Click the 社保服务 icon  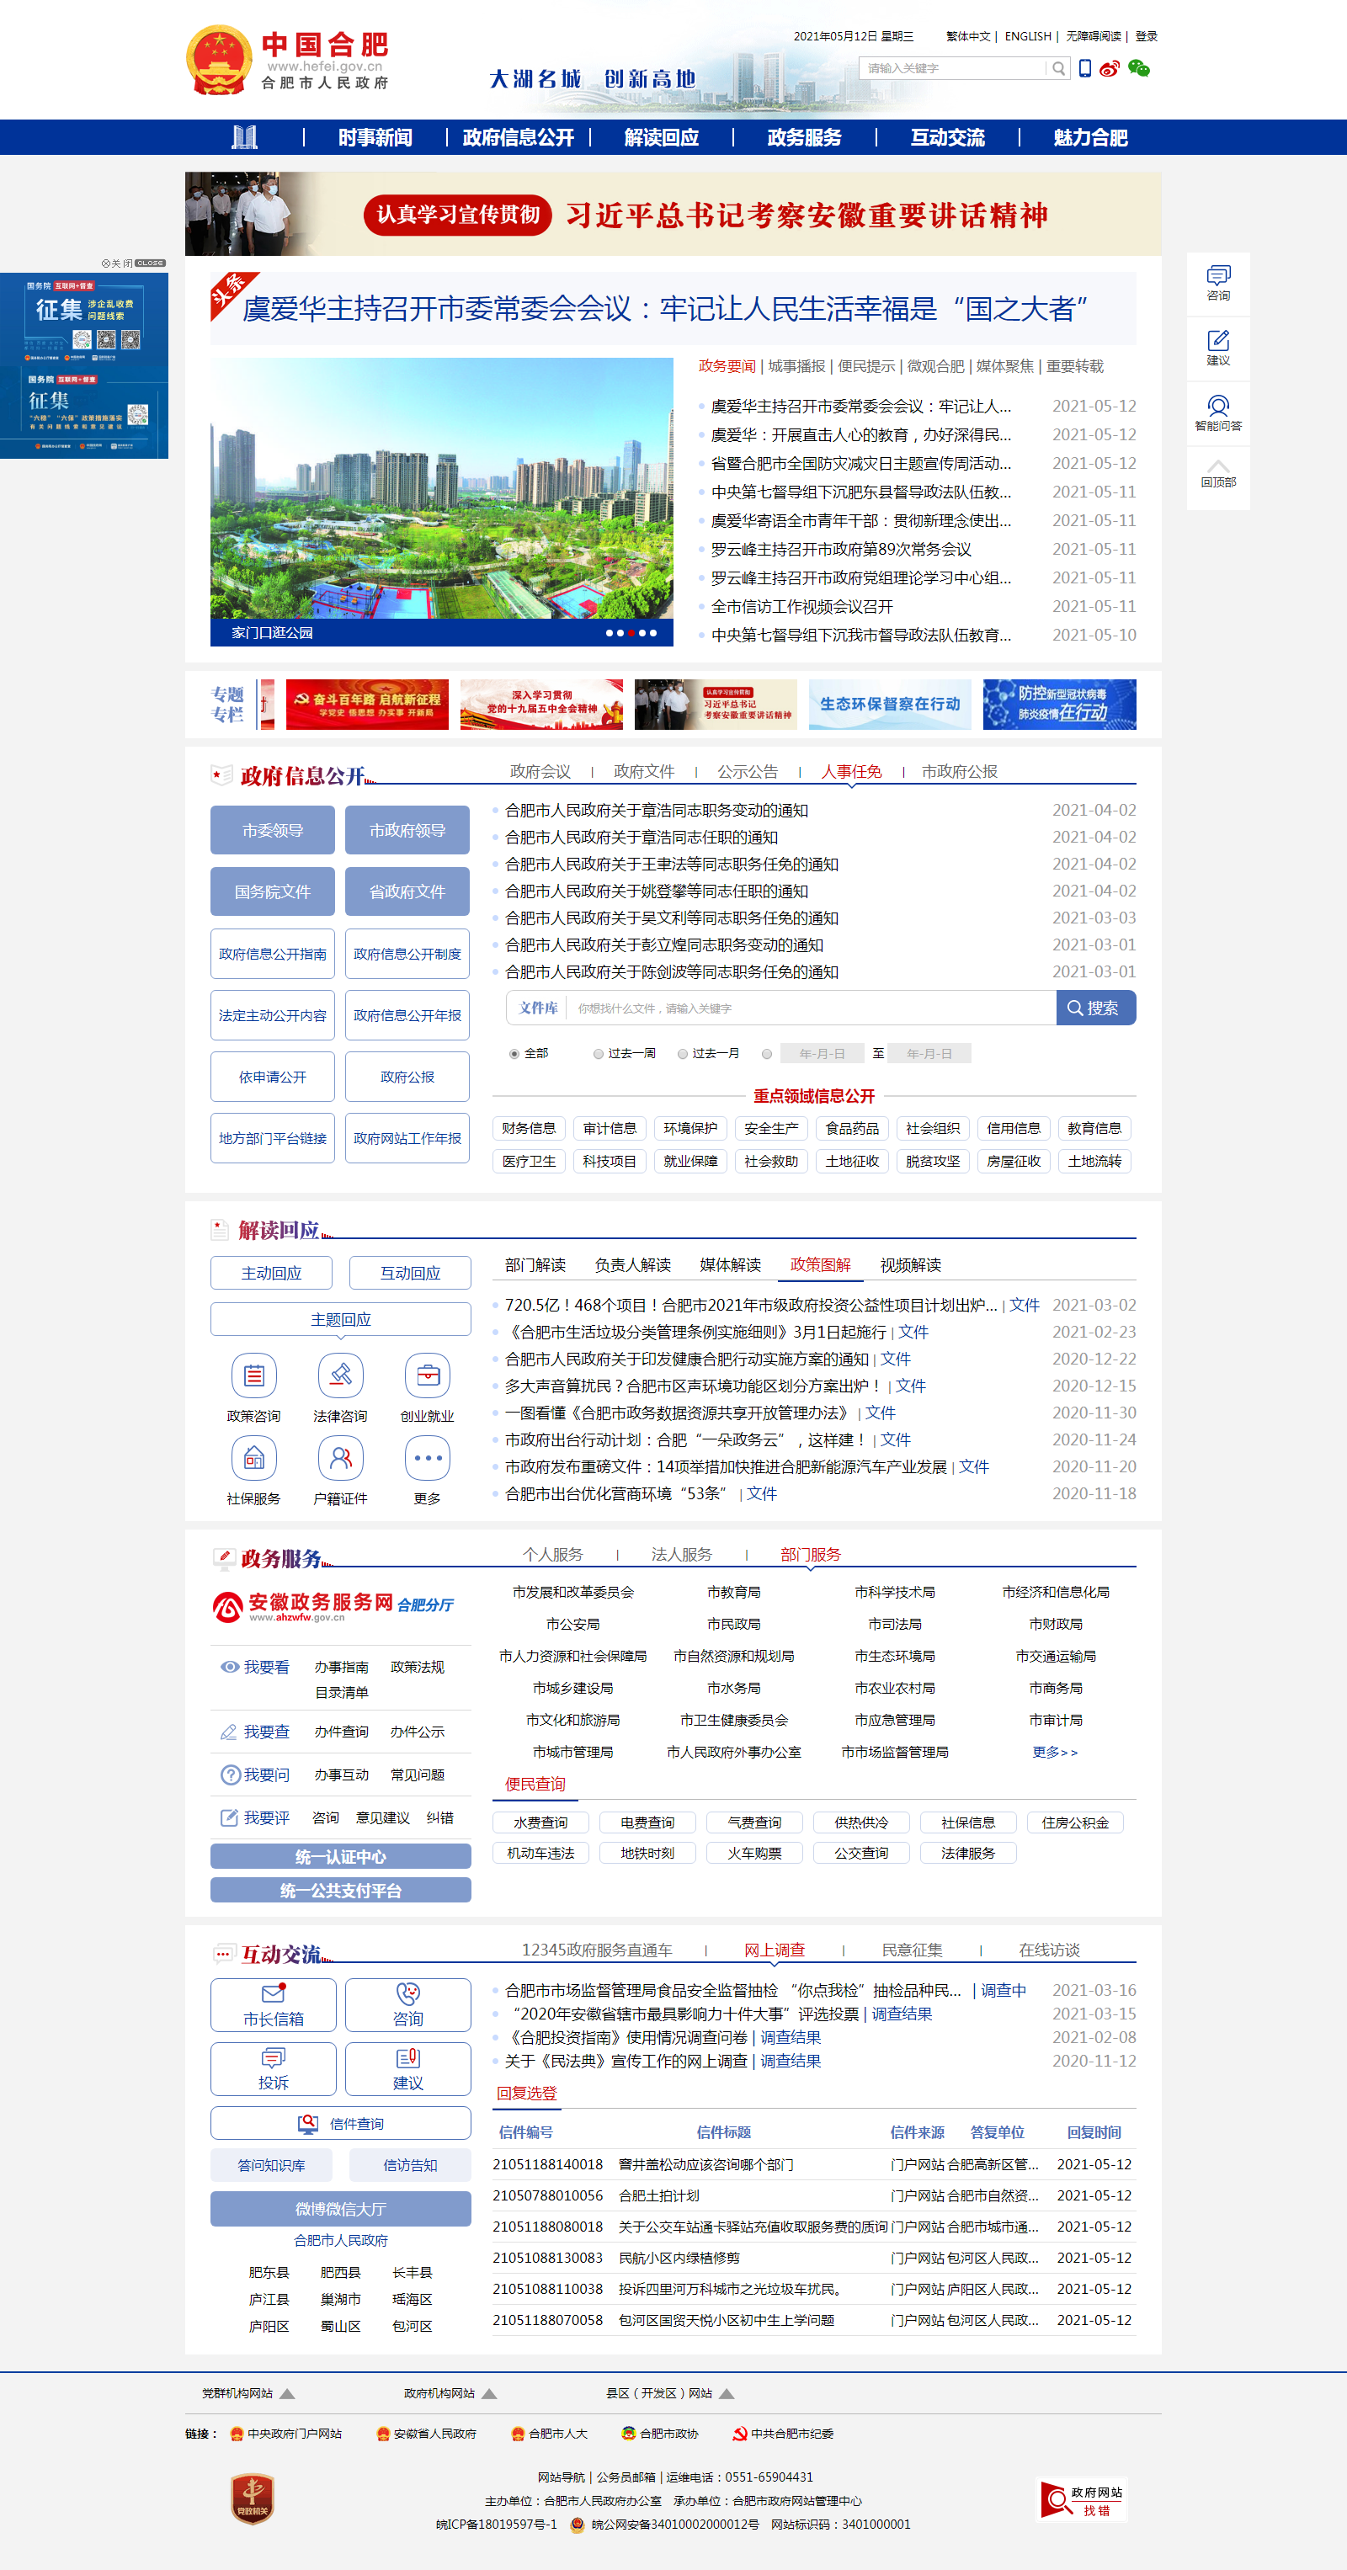click(x=254, y=1459)
